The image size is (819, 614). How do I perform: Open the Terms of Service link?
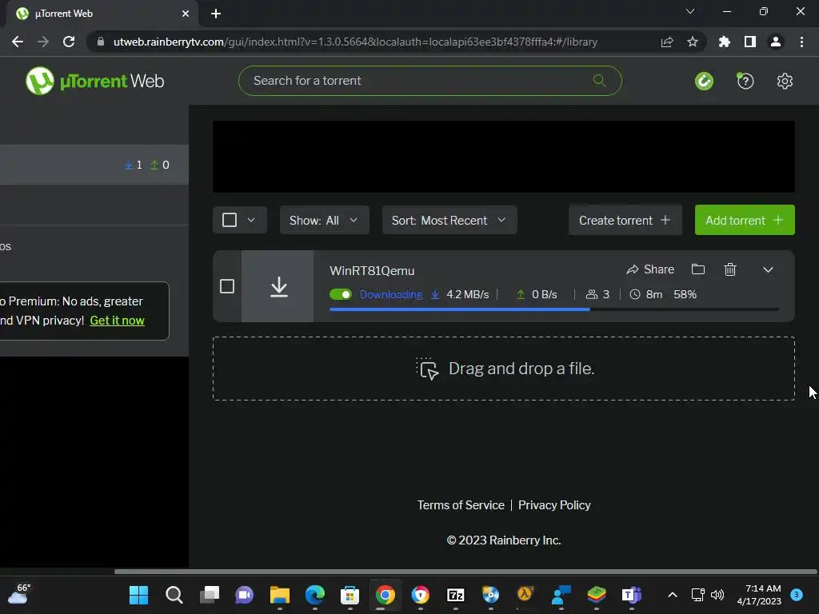(461, 505)
